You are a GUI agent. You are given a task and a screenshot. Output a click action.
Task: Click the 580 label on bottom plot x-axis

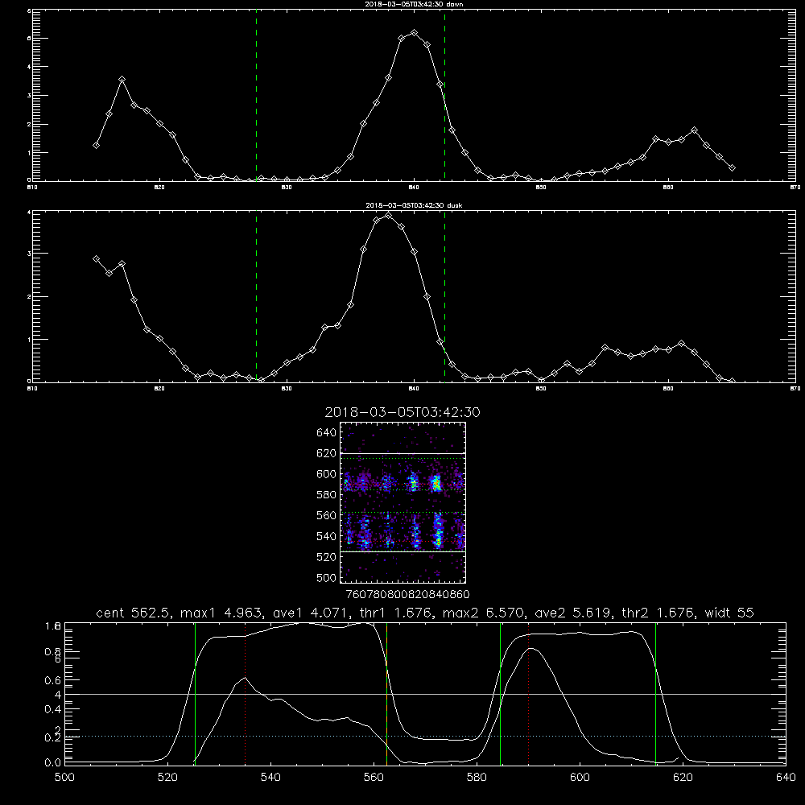pyautogui.click(x=477, y=778)
